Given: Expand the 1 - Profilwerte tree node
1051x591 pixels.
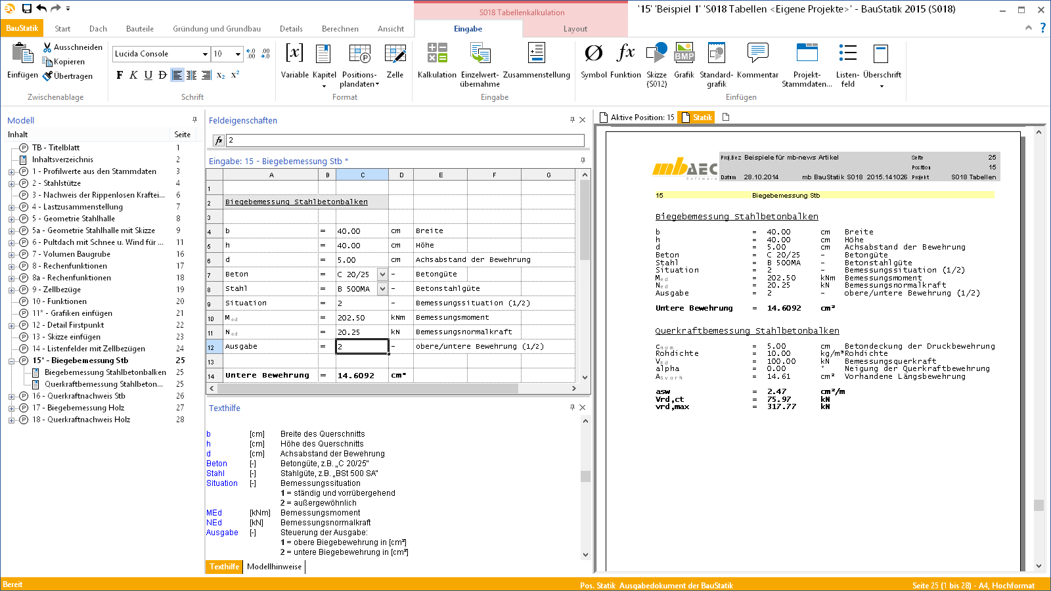Looking at the screenshot, I should (x=11, y=172).
